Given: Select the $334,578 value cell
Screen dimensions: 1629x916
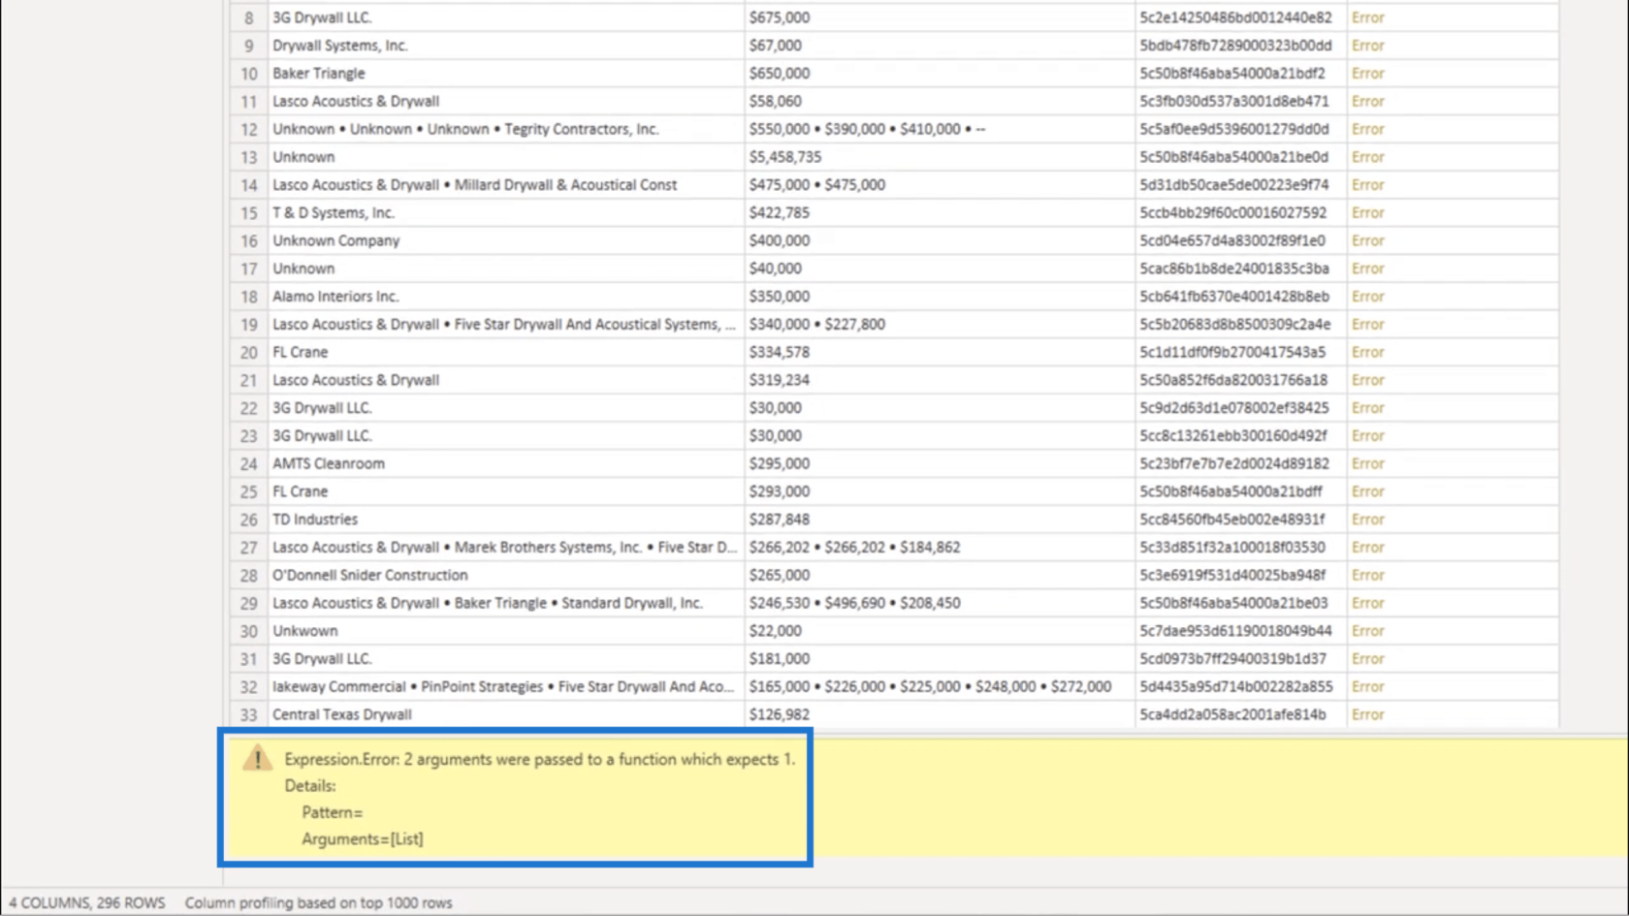Looking at the screenshot, I should [940, 352].
